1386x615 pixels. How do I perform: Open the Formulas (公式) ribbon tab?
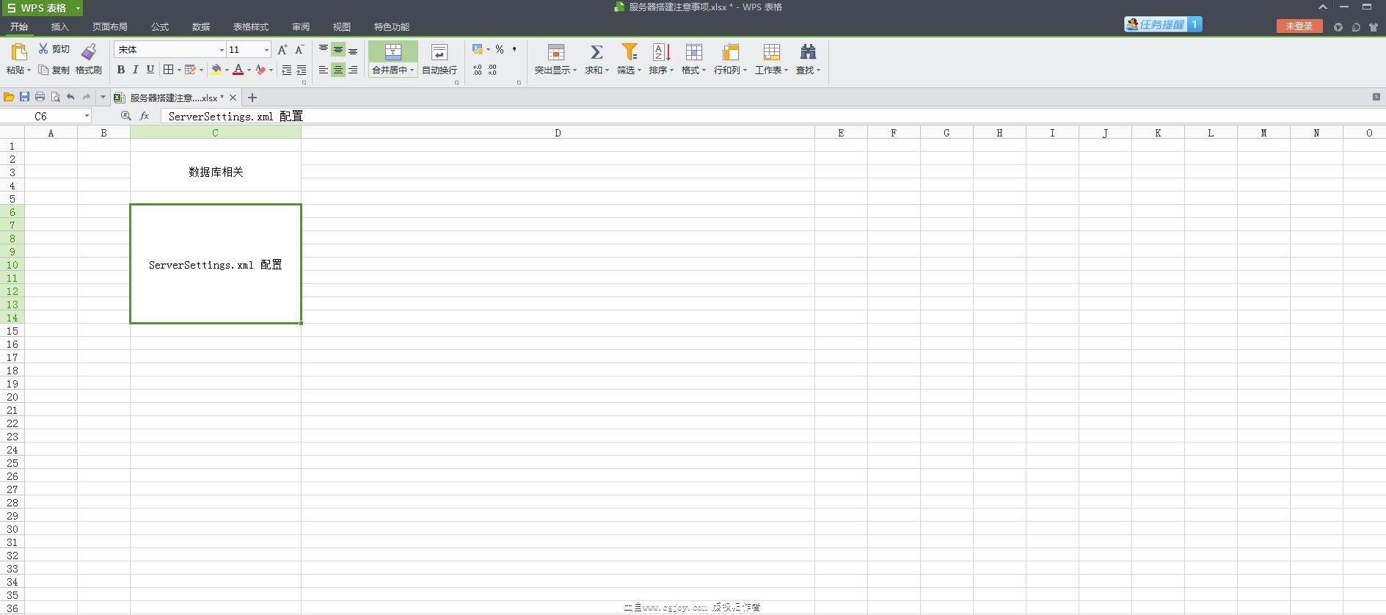click(x=159, y=27)
